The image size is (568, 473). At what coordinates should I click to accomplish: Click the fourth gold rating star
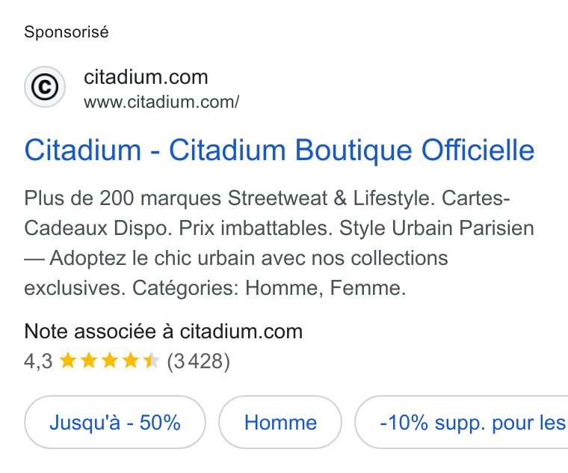[131, 361]
